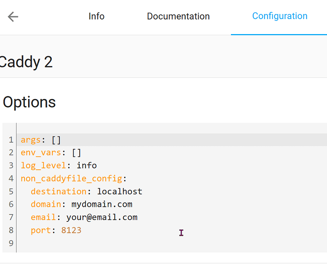
Task: Click the domain key
Action: click(x=46, y=204)
